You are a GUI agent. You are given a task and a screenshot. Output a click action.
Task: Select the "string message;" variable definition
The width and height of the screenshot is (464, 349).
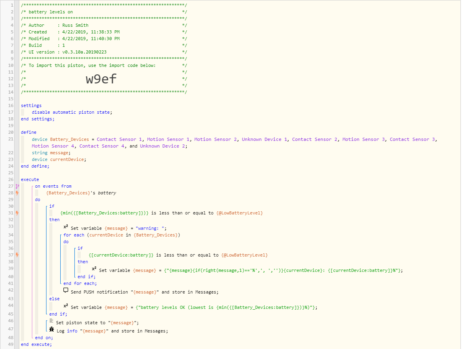click(51, 153)
